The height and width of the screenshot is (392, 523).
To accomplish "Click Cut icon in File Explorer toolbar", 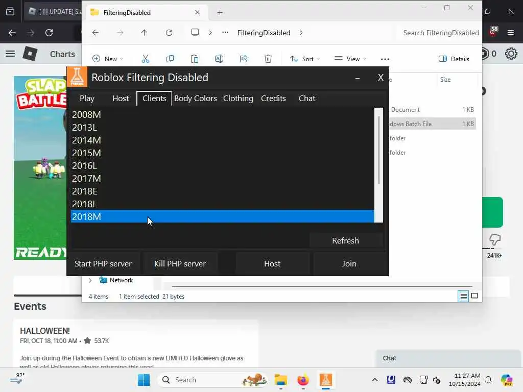I will tap(146, 59).
